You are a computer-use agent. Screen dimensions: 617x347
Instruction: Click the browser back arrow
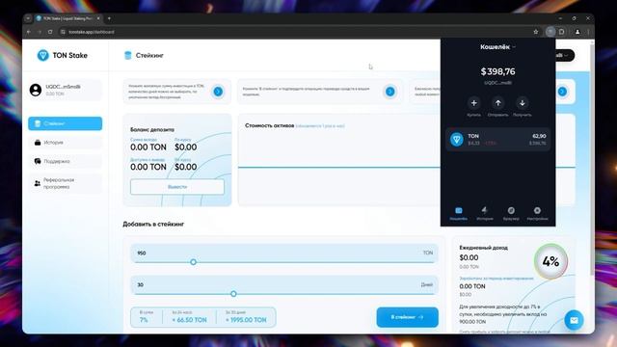(29, 32)
